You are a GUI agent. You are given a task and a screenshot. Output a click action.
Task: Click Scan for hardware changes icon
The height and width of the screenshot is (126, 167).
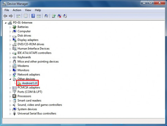[x=46, y=16]
